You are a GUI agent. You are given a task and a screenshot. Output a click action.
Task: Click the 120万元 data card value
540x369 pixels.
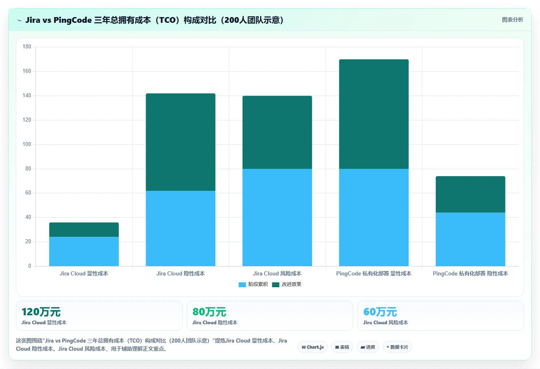pyautogui.click(x=41, y=312)
